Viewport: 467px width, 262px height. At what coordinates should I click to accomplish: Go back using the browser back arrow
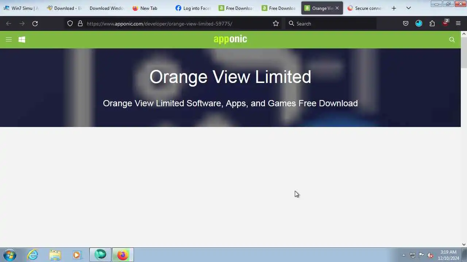(x=9, y=24)
